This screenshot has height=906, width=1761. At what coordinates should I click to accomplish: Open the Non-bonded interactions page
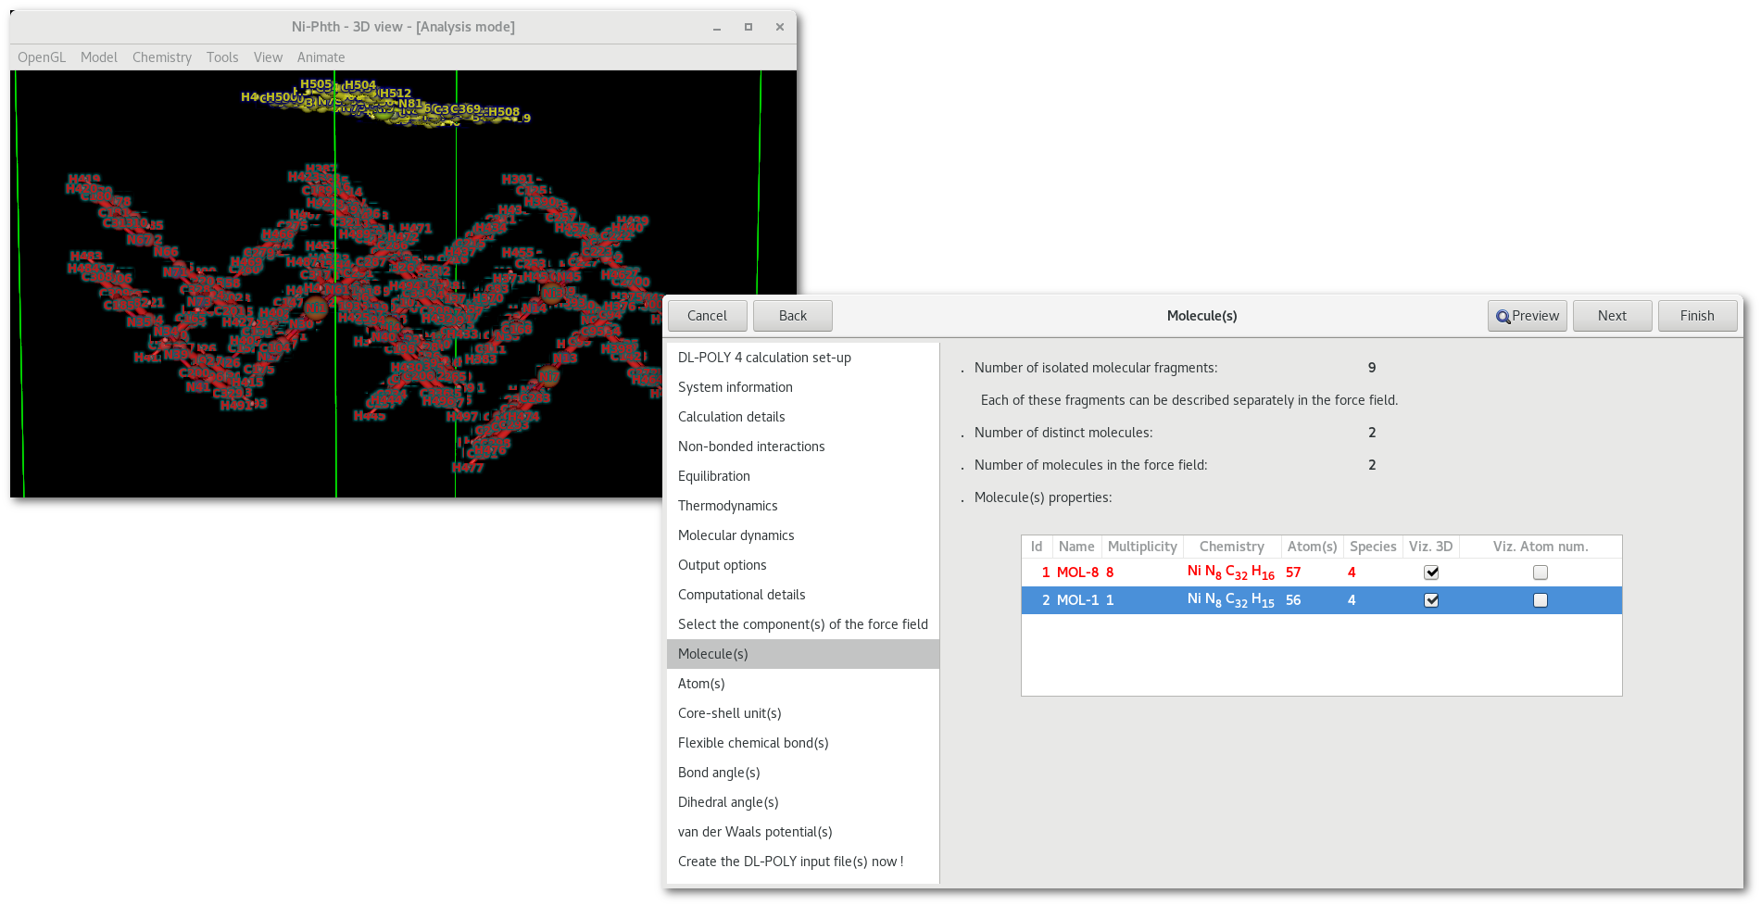tap(751, 447)
